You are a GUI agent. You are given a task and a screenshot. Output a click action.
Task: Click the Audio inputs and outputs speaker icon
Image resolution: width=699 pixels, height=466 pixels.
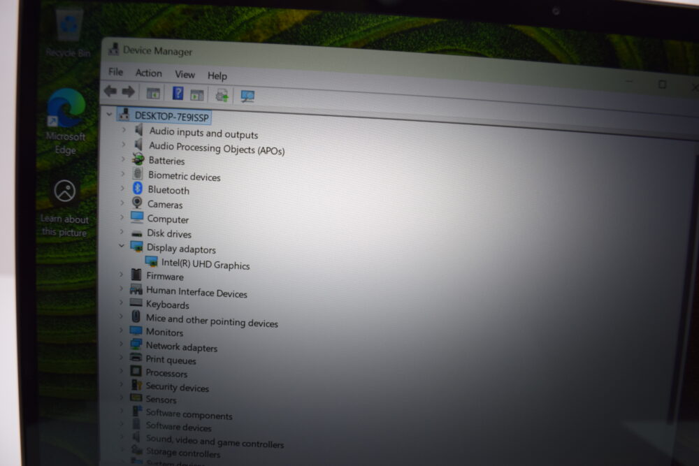[138, 130]
